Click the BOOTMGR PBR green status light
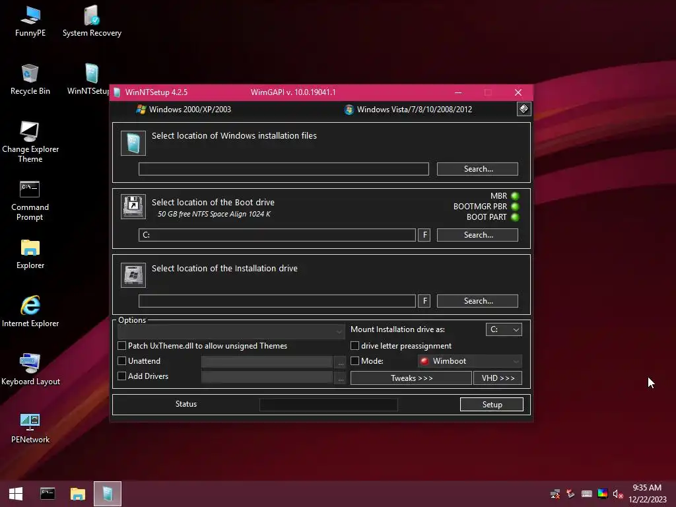Image resolution: width=676 pixels, height=507 pixels. [x=515, y=207]
